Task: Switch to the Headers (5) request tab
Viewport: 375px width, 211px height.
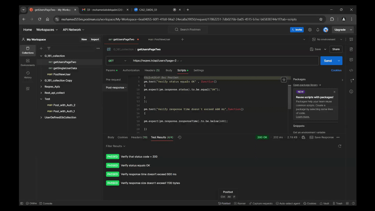Action: click(152, 70)
